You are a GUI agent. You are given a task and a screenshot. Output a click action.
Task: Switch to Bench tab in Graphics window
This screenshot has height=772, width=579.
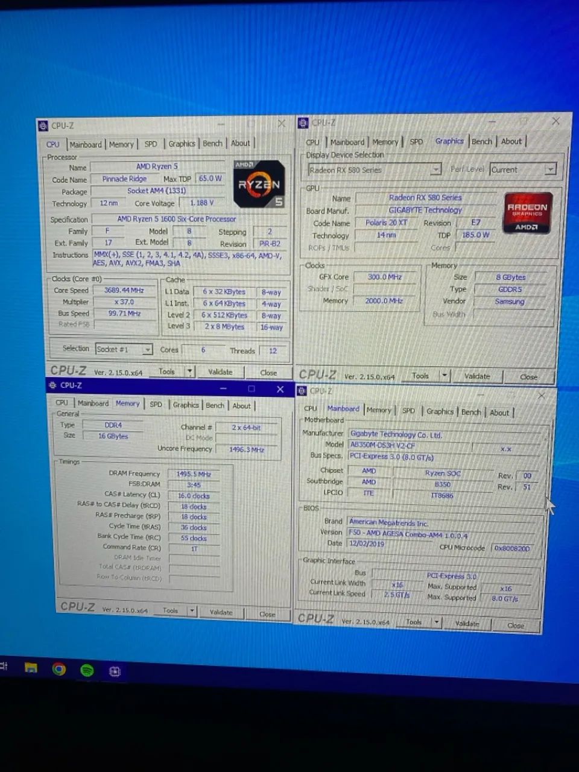pos(482,141)
